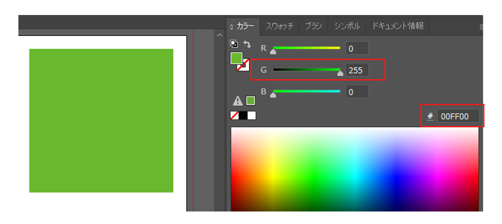Click the out-of-gamut warning triangle
502x224 pixels.
click(238, 101)
